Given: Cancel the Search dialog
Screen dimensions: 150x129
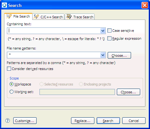Looking at the screenshot, I should (x=134, y=121).
